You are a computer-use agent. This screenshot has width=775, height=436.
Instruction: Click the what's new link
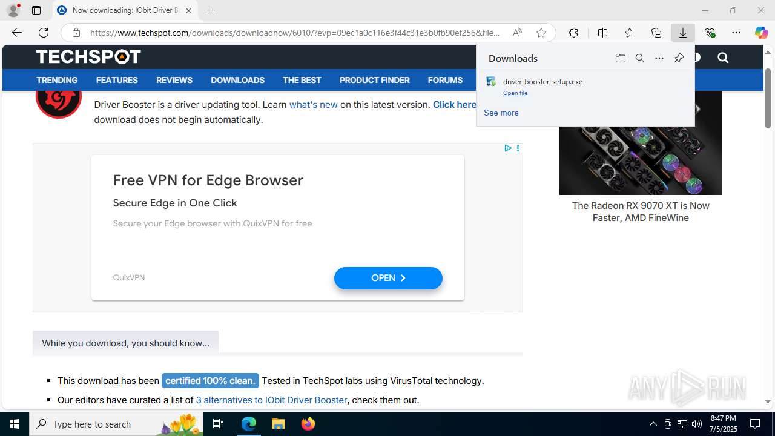coord(313,104)
